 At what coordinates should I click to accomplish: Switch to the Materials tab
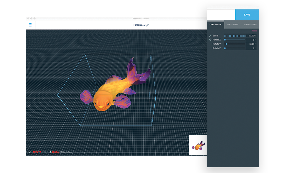click(x=233, y=24)
